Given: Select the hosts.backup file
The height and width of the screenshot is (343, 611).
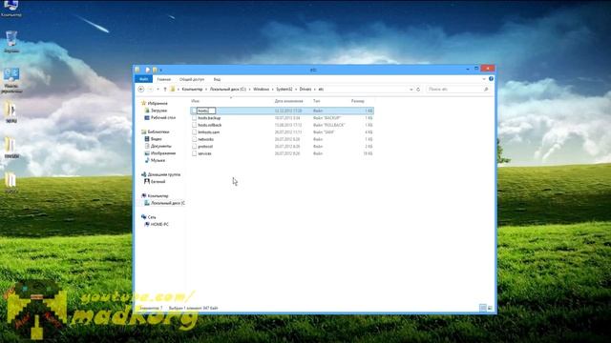Looking at the screenshot, I should [x=209, y=118].
